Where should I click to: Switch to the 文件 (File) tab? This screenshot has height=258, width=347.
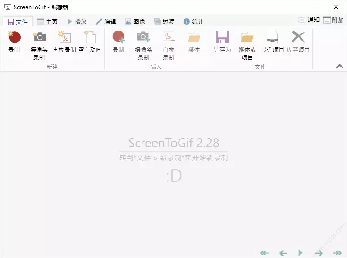pyautogui.click(x=18, y=21)
